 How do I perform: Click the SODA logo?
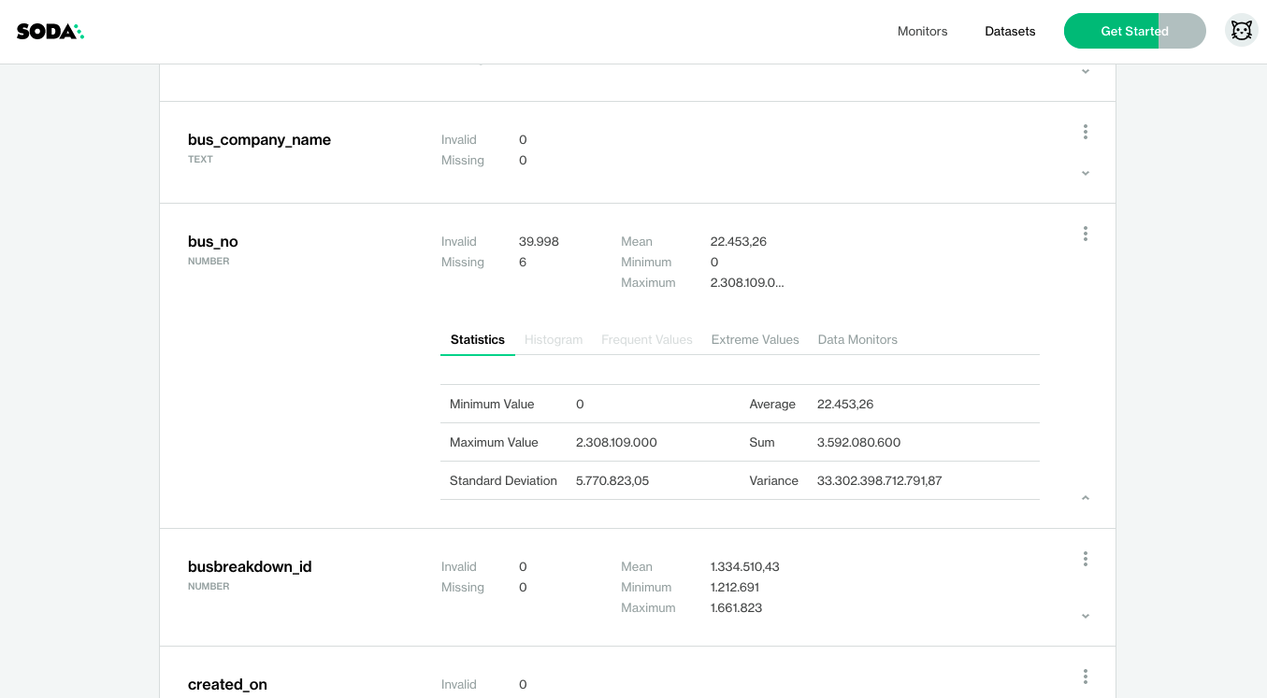pos(50,30)
